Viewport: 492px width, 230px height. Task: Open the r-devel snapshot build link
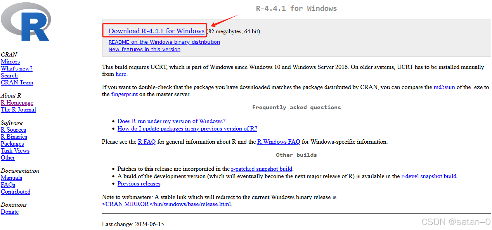point(429,176)
